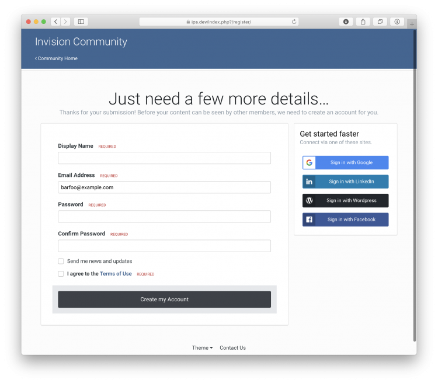Click the LinkedIn logo icon
This screenshot has height=383, width=438.
[309, 182]
